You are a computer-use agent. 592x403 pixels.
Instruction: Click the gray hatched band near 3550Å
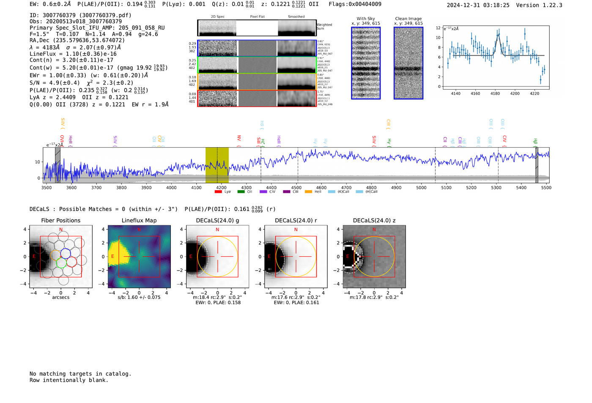click(x=58, y=165)
